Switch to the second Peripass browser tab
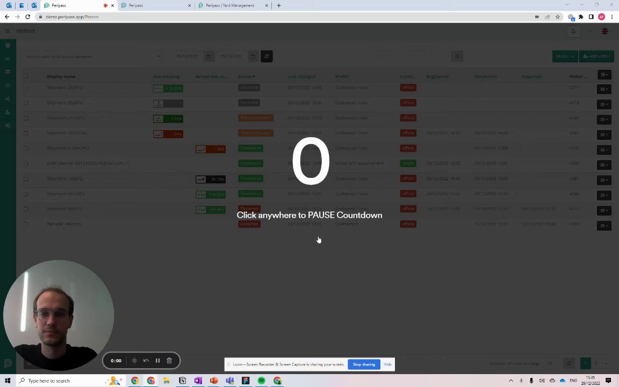The height and width of the screenshot is (387, 619). (156, 5)
